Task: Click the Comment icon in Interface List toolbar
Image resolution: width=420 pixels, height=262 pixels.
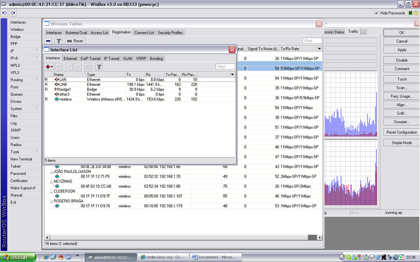Action: click(88, 67)
